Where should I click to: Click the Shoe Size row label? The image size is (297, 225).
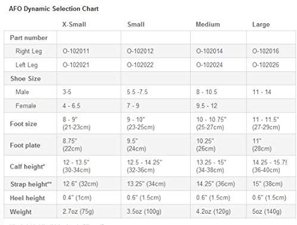(x=26, y=79)
